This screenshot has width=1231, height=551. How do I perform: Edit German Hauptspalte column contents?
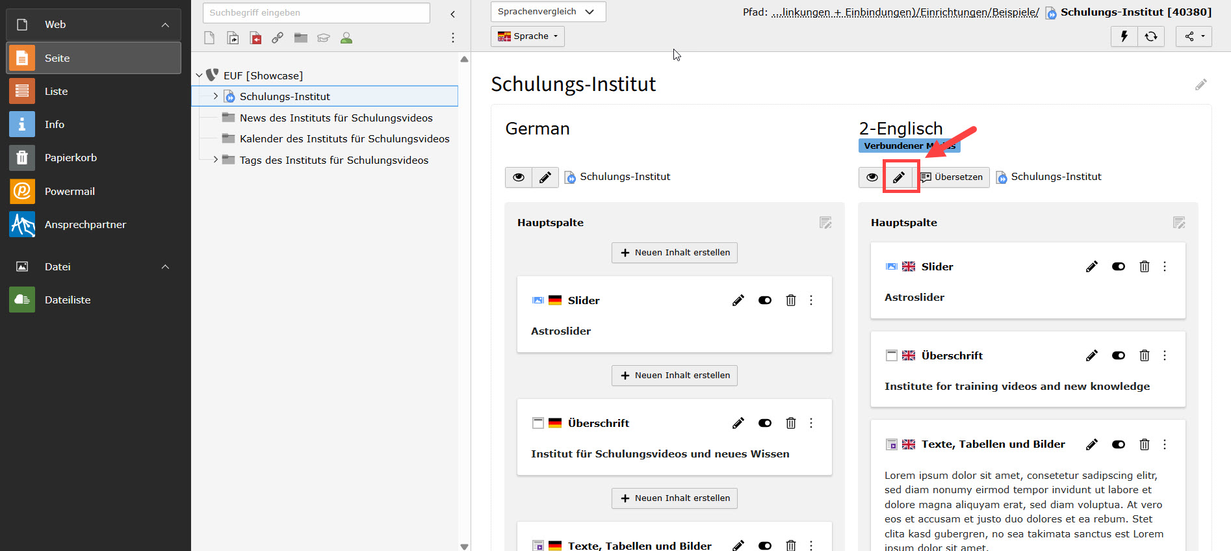825,223
